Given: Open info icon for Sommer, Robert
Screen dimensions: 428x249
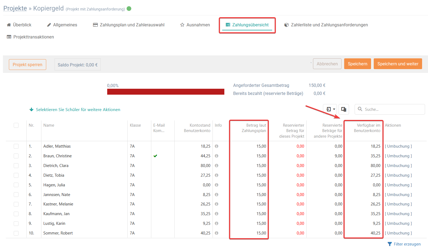Looking at the screenshot, I should [x=217, y=233].
